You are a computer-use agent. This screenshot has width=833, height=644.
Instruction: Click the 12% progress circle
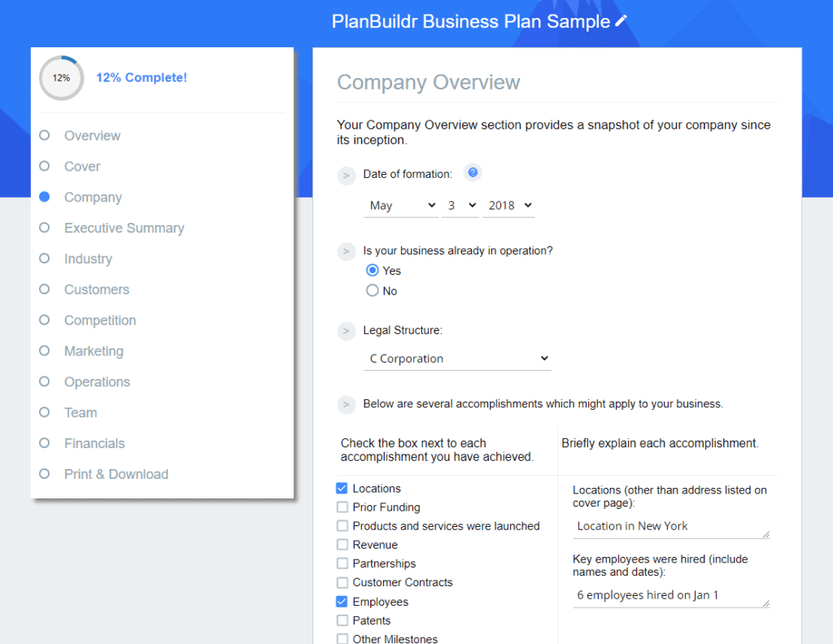[61, 77]
